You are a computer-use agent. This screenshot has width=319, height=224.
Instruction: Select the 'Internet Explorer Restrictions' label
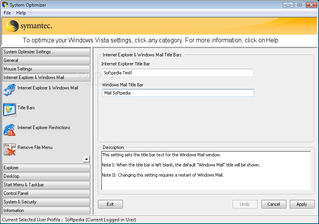pyautogui.click(x=44, y=128)
